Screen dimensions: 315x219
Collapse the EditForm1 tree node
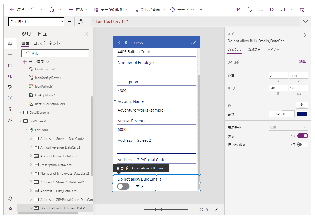26,130
